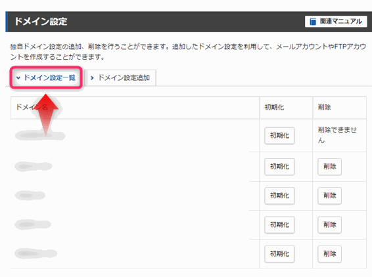Click the 削除できません text in the first row

337,135
